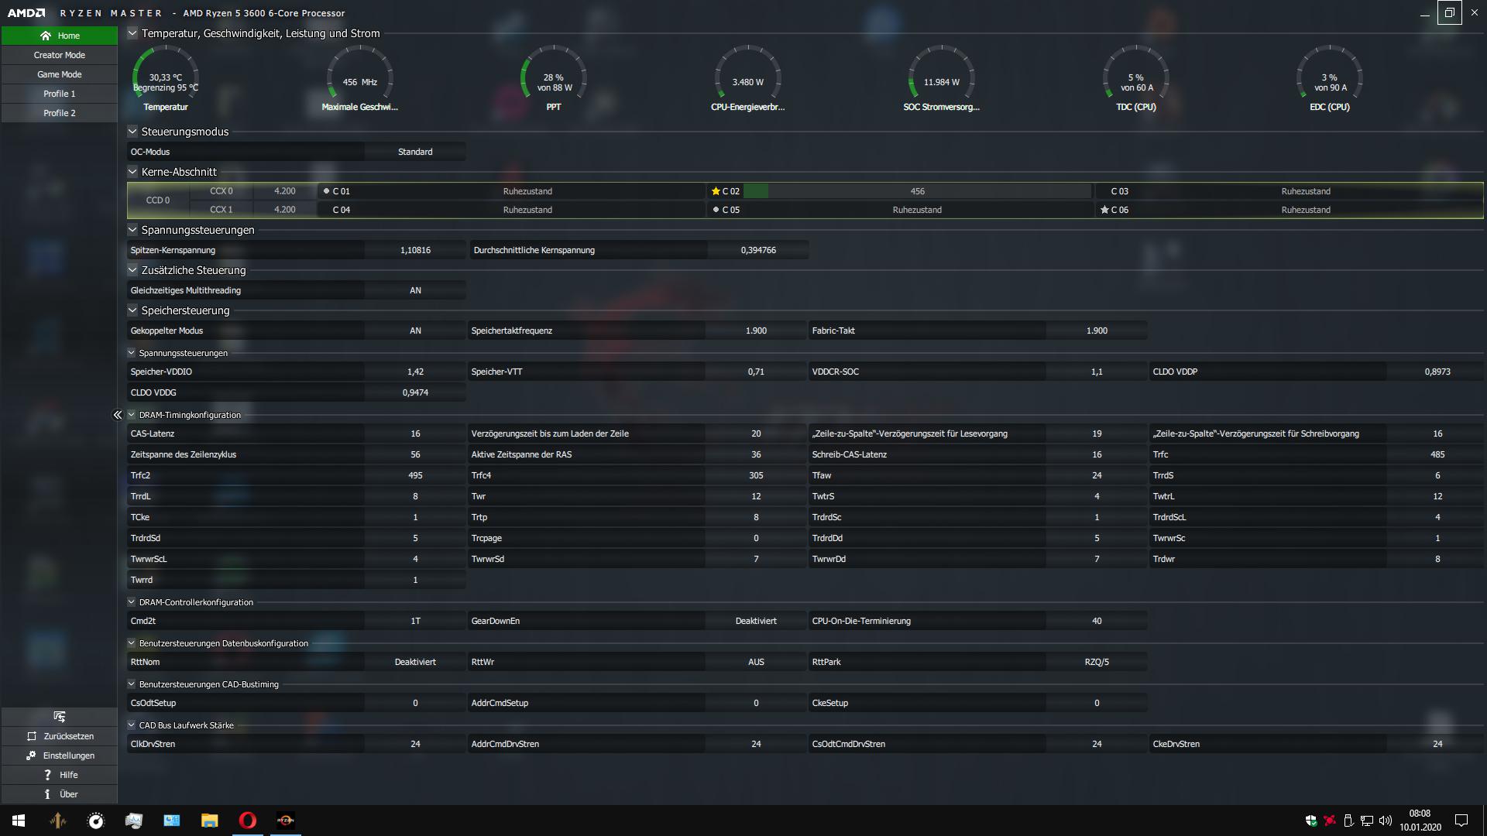Viewport: 1487px width, 836px height.
Task: Click the import/export profile icon in the sidebar
Action: pyautogui.click(x=60, y=717)
